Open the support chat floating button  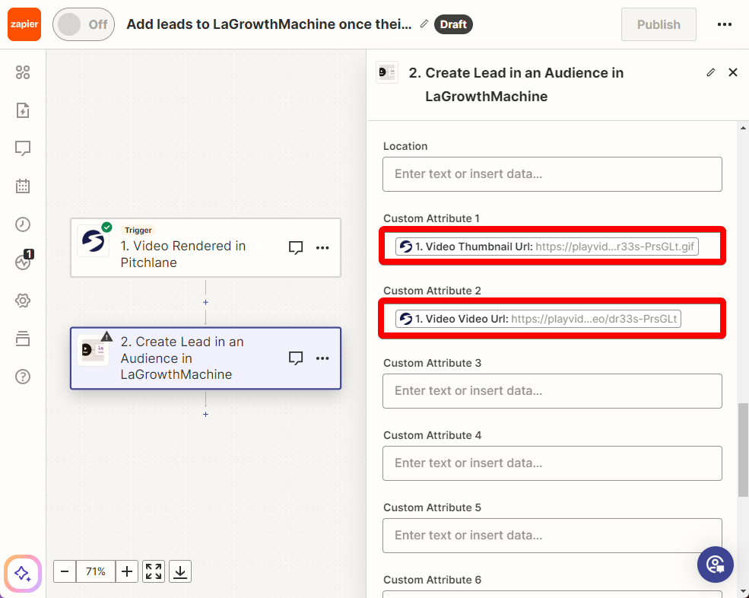pos(715,565)
